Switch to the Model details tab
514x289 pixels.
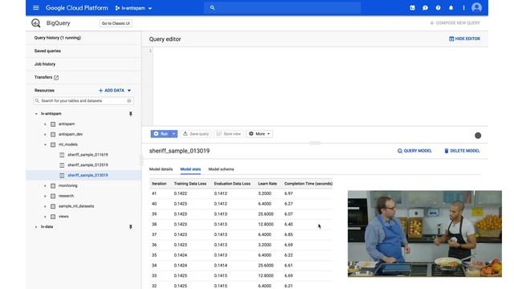tap(161, 169)
